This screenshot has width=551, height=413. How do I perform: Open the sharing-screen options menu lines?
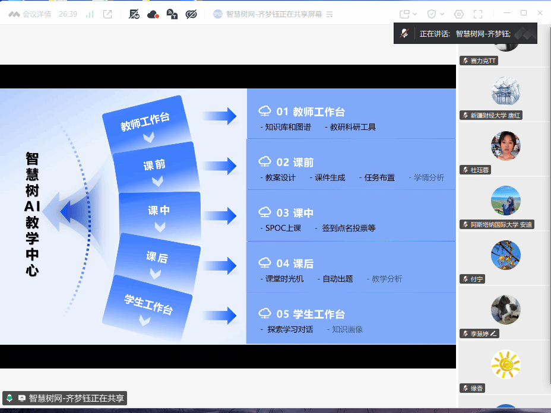[330, 14]
